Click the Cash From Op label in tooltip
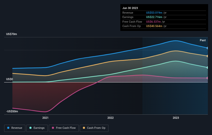Viewport: 212px width, 135px height. tap(131, 26)
